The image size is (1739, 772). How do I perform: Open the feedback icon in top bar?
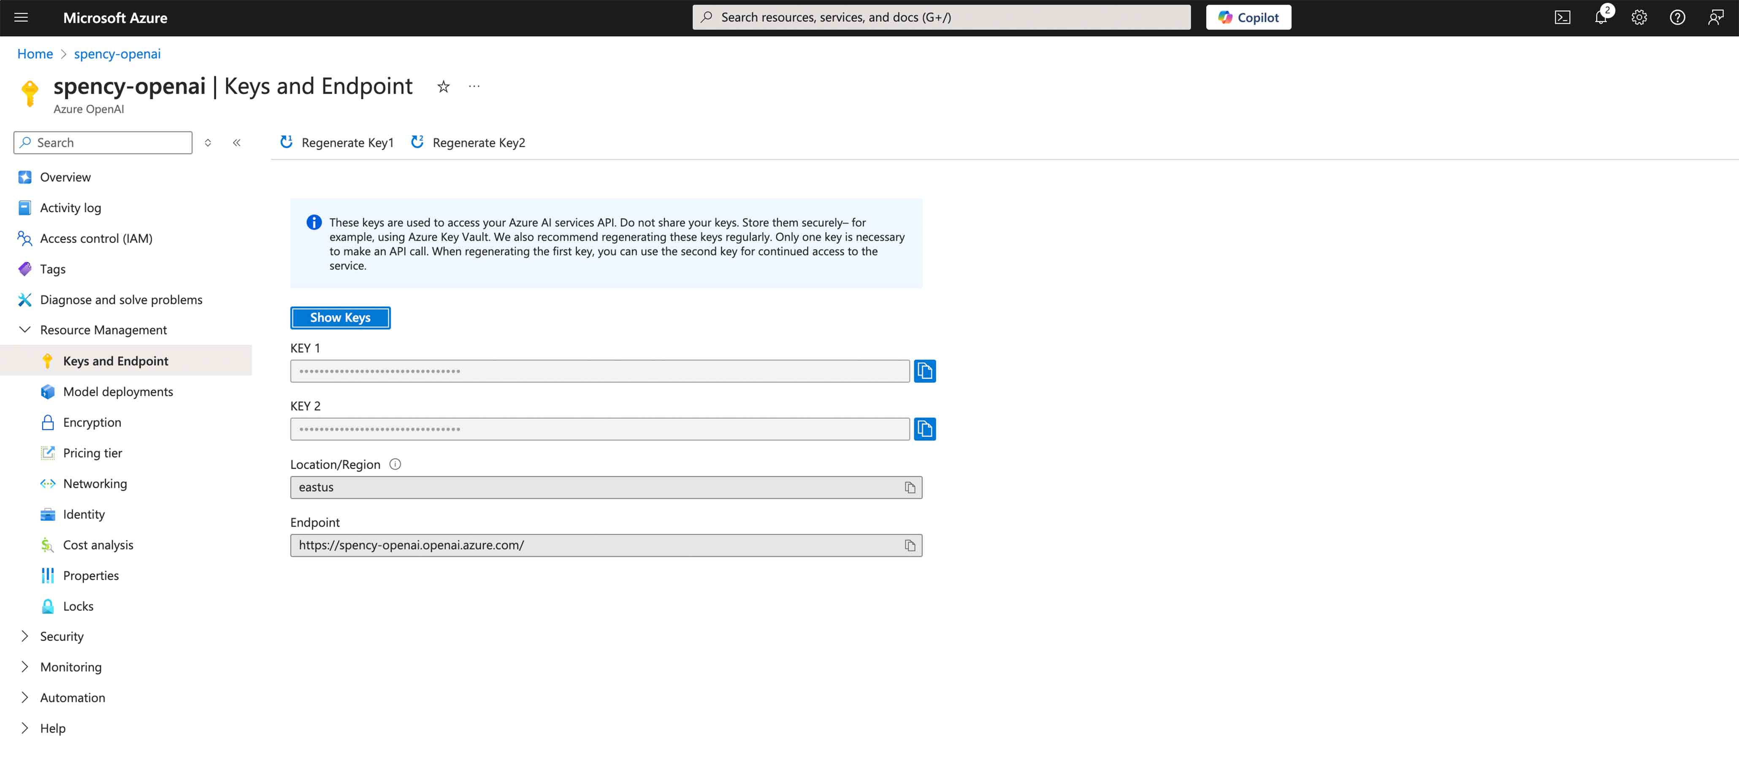click(x=1715, y=18)
